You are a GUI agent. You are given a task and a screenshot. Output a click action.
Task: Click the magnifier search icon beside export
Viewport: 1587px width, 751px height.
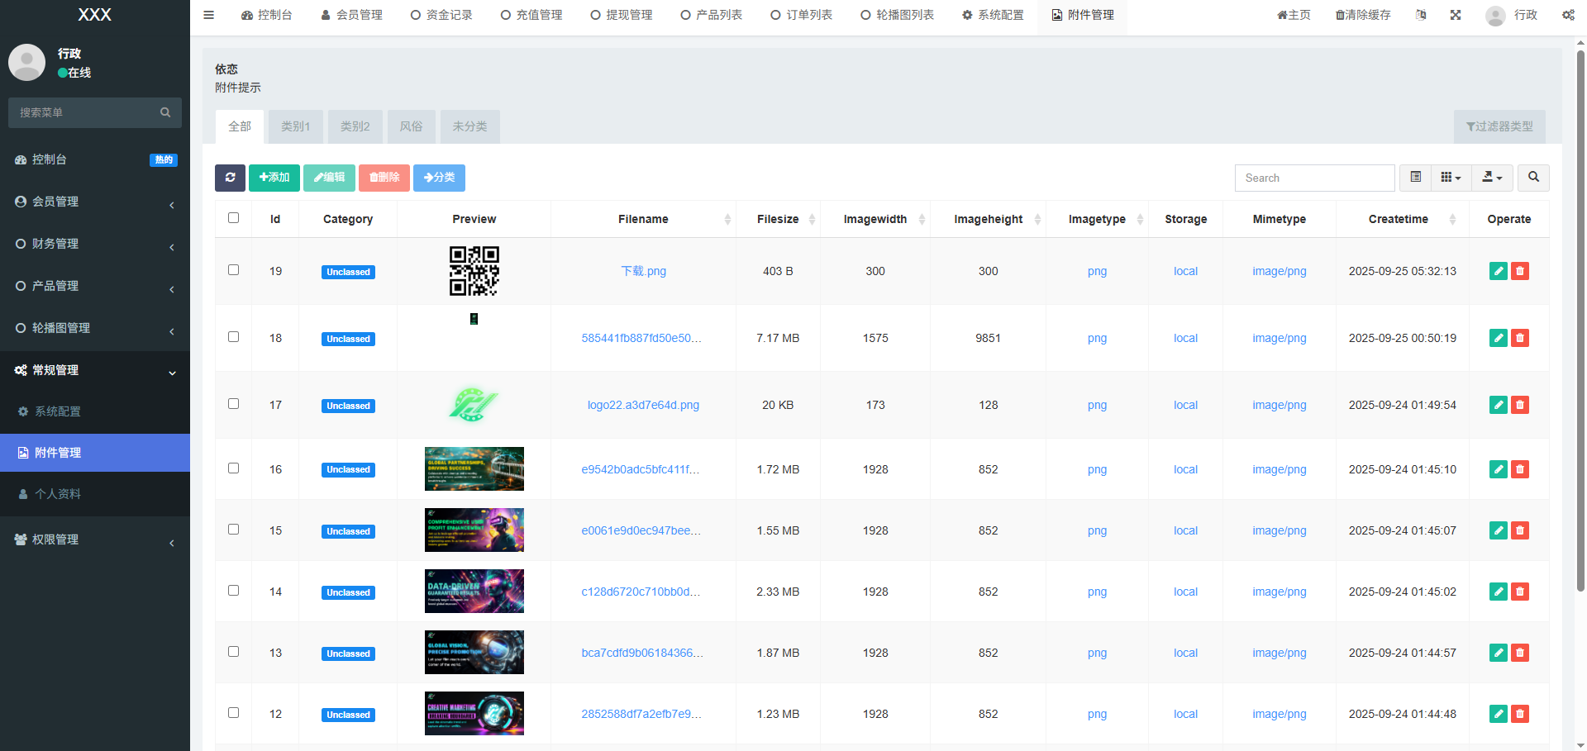pos(1533,178)
